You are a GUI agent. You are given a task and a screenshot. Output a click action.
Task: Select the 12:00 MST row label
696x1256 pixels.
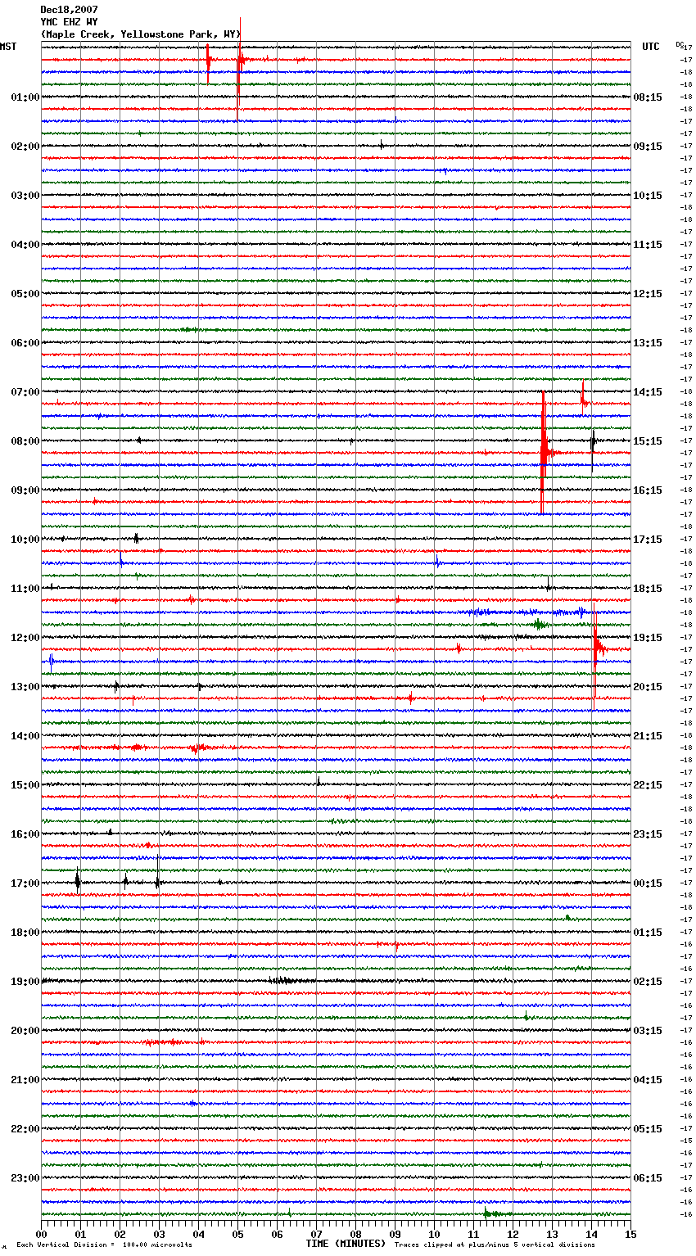click(x=25, y=638)
